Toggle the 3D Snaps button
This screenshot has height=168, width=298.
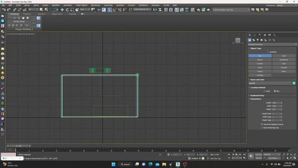(109, 10)
